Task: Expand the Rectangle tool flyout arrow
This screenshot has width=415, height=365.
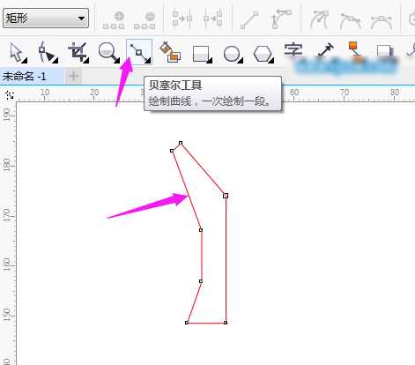Action: 210,61
